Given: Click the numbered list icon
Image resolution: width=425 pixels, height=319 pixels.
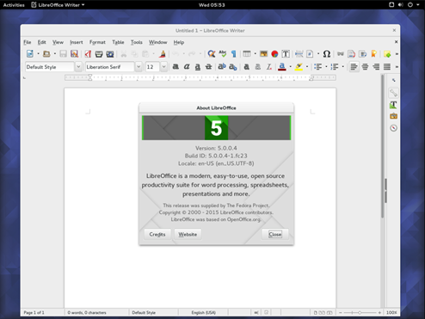Looking at the screenshot, I should click(335, 67).
